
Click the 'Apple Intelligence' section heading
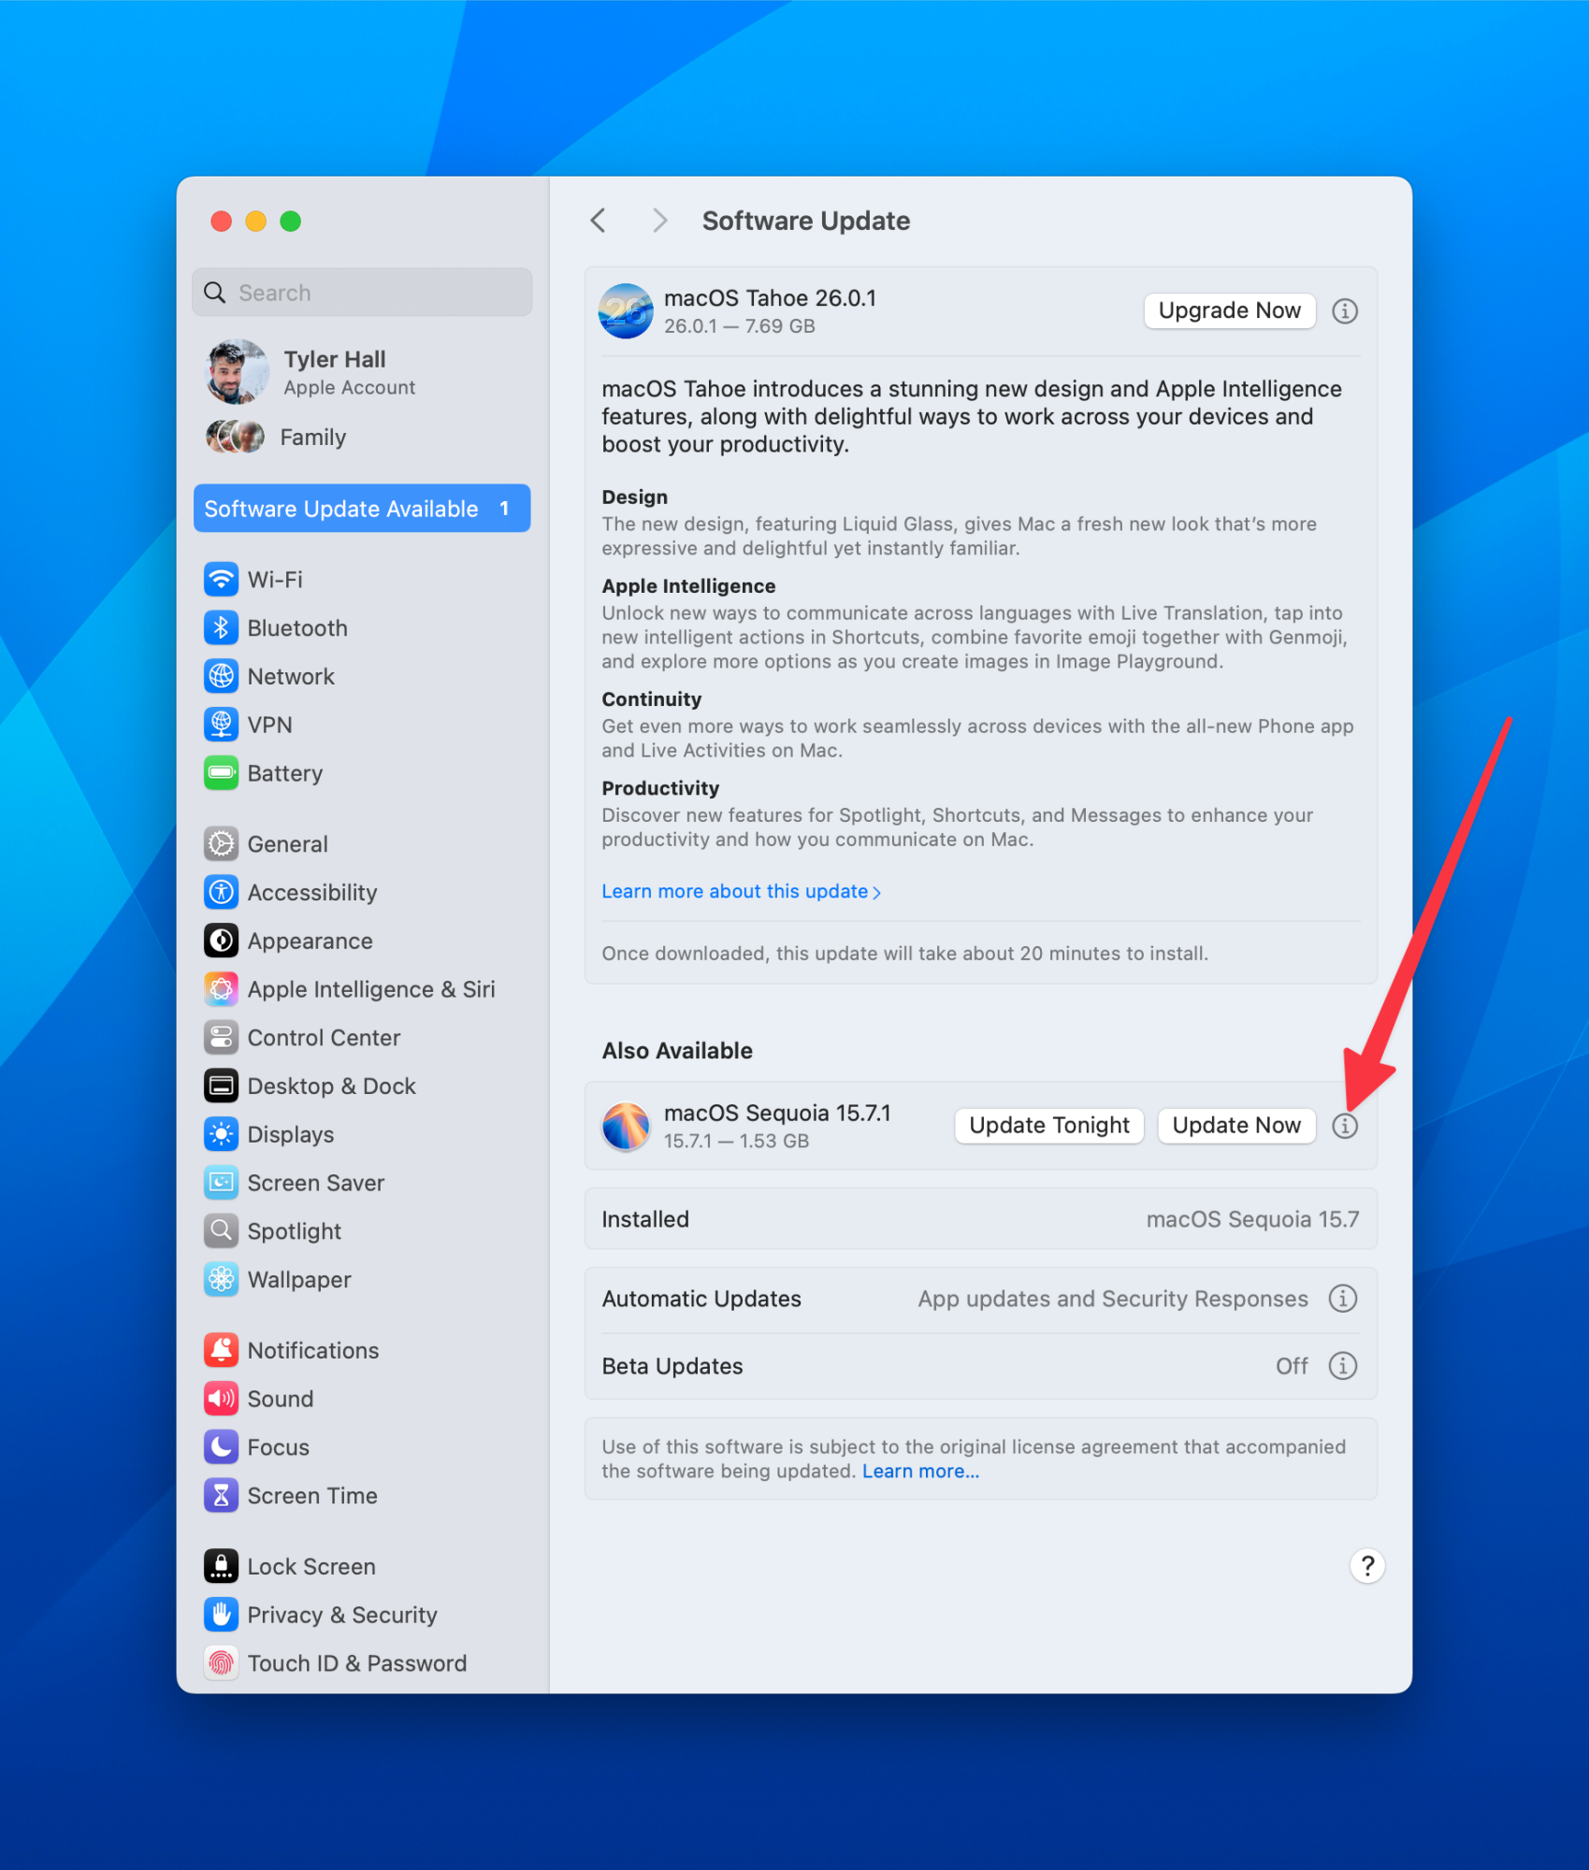(x=688, y=586)
